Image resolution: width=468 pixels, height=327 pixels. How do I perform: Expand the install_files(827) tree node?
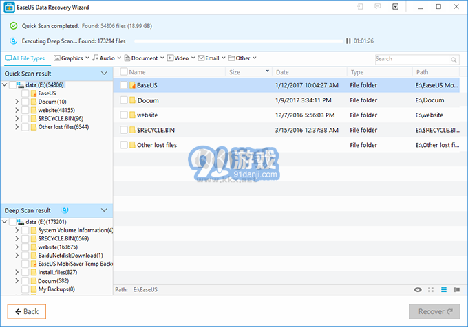click(17, 272)
